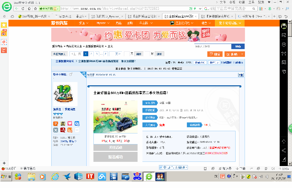Image resolution: width=292 pixels, height=188 pixels.
Task: Switch to the 长安汽车 browser tab
Action: tap(254, 16)
